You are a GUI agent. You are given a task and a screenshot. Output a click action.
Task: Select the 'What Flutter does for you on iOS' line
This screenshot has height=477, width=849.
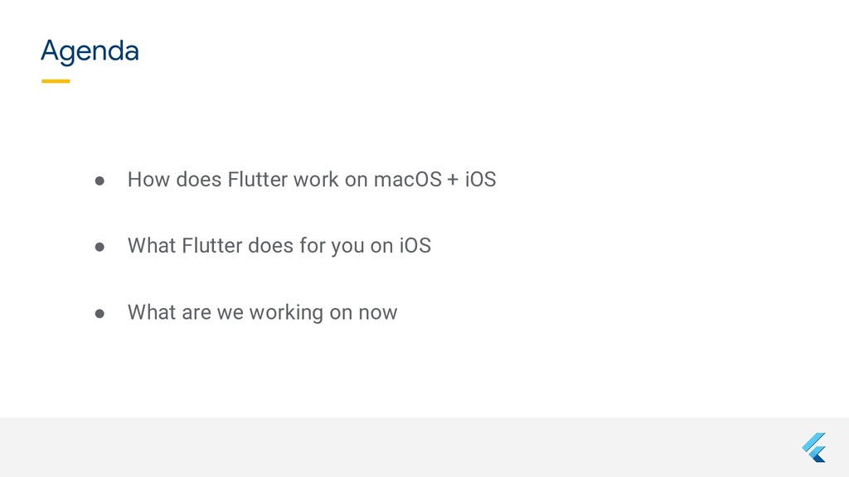pyautogui.click(x=279, y=246)
